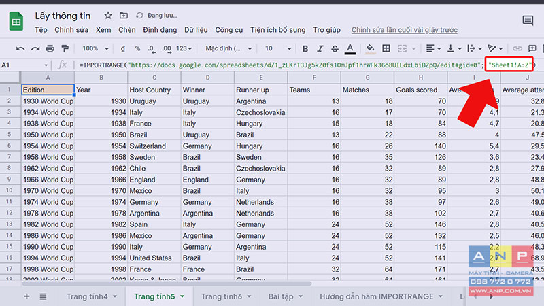Open the Công cụ menu

tap(229, 30)
